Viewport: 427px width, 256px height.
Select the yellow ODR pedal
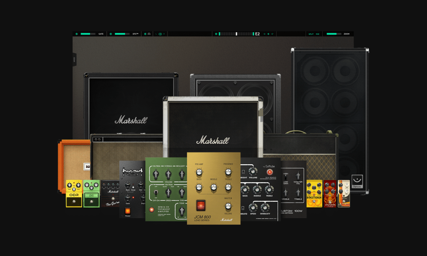point(74,193)
